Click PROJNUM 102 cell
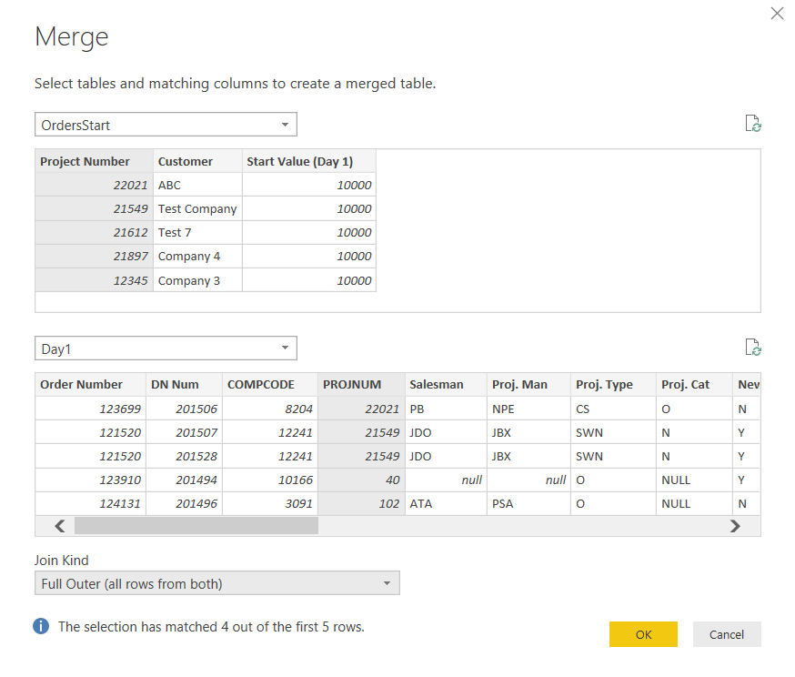Screen dimensions: 795x677 (361, 503)
